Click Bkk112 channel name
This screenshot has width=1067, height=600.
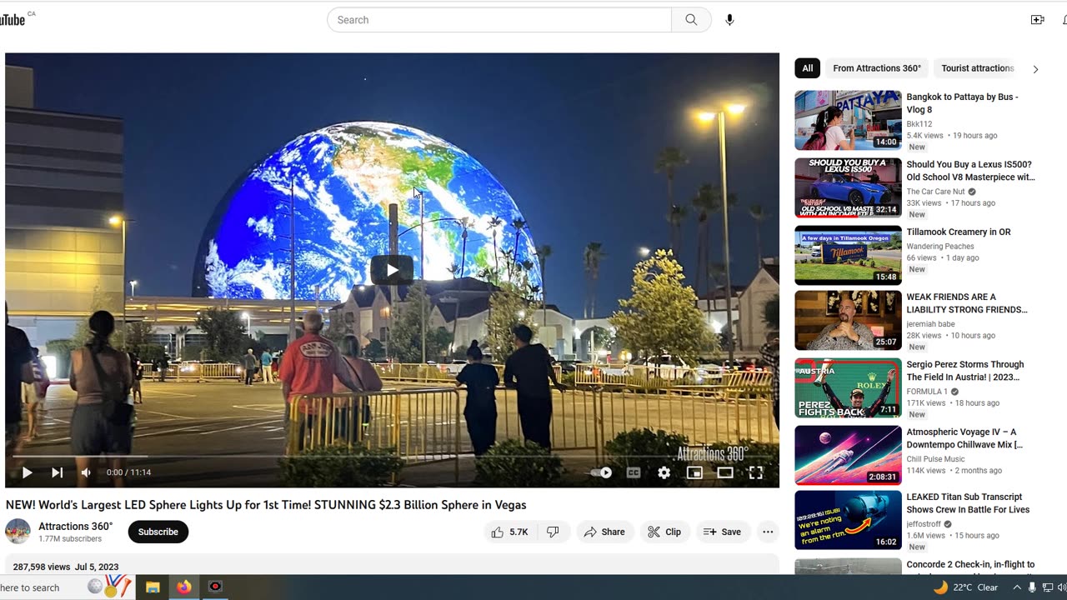919,124
